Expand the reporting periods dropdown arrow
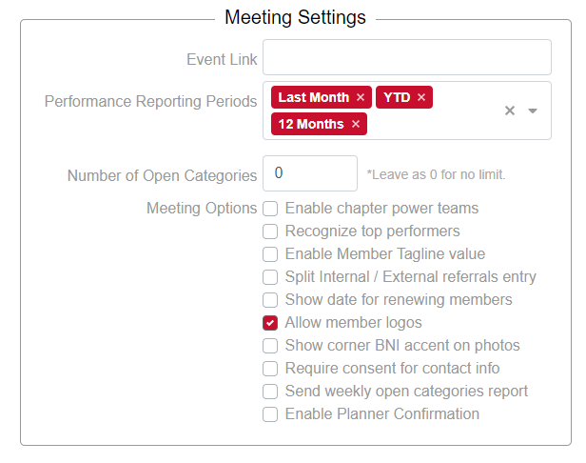The image size is (586, 463). click(x=533, y=111)
